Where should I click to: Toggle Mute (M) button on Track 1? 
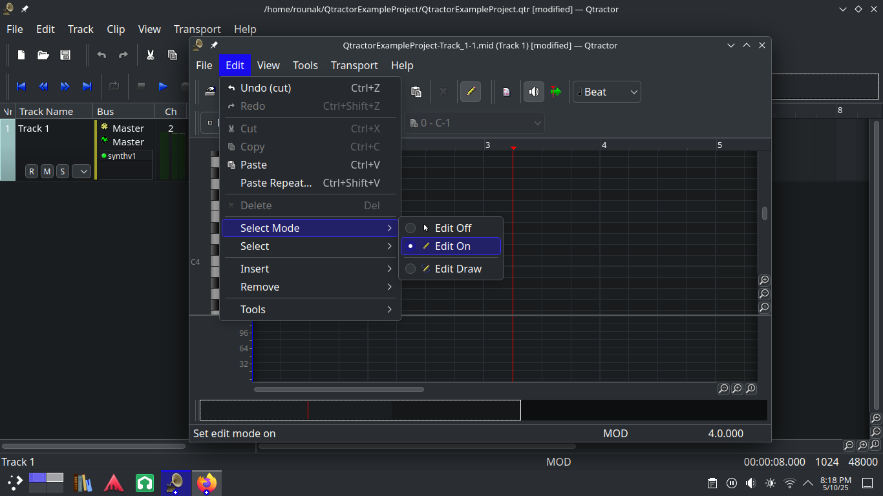[47, 171]
